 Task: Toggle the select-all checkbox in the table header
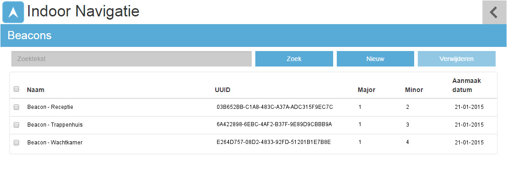point(16,89)
